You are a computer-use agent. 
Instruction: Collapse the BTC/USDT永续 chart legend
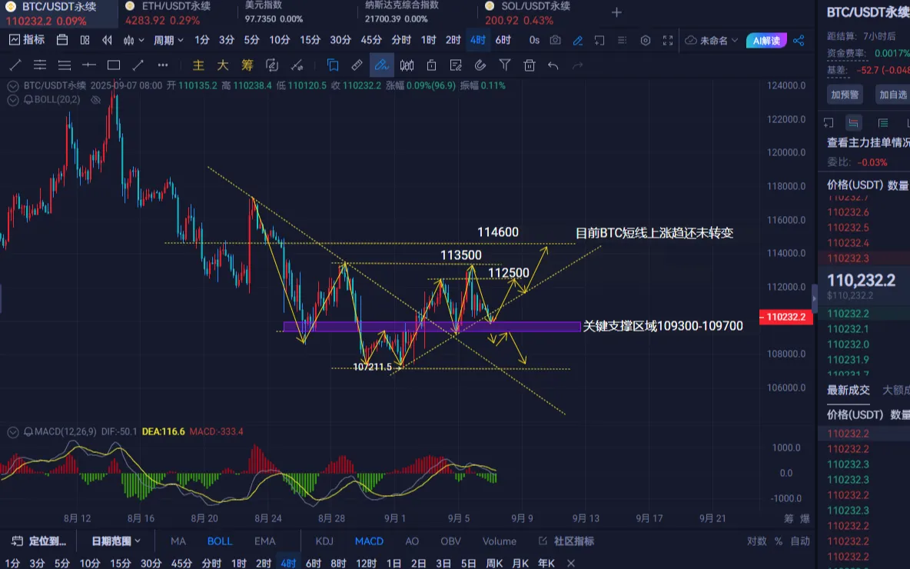pyautogui.click(x=13, y=86)
